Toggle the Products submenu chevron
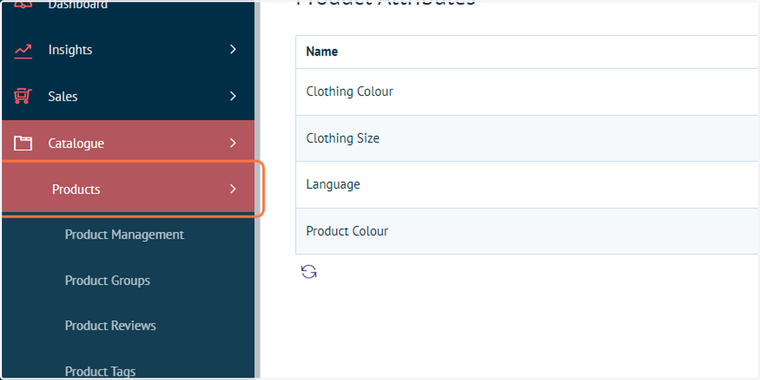The width and height of the screenshot is (760, 380). 233,189
